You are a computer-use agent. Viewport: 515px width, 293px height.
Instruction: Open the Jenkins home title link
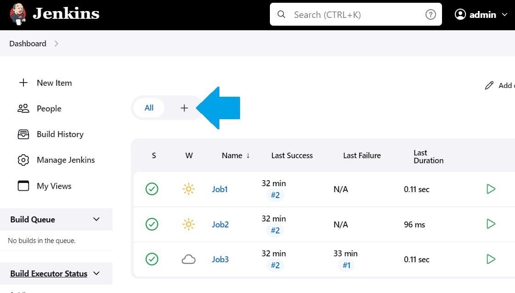pos(66,14)
